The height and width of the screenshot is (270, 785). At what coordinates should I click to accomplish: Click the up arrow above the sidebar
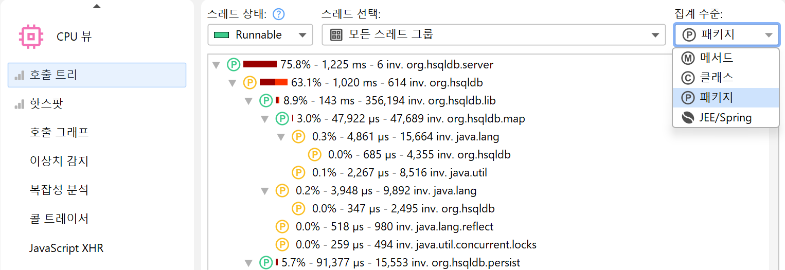click(x=97, y=6)
